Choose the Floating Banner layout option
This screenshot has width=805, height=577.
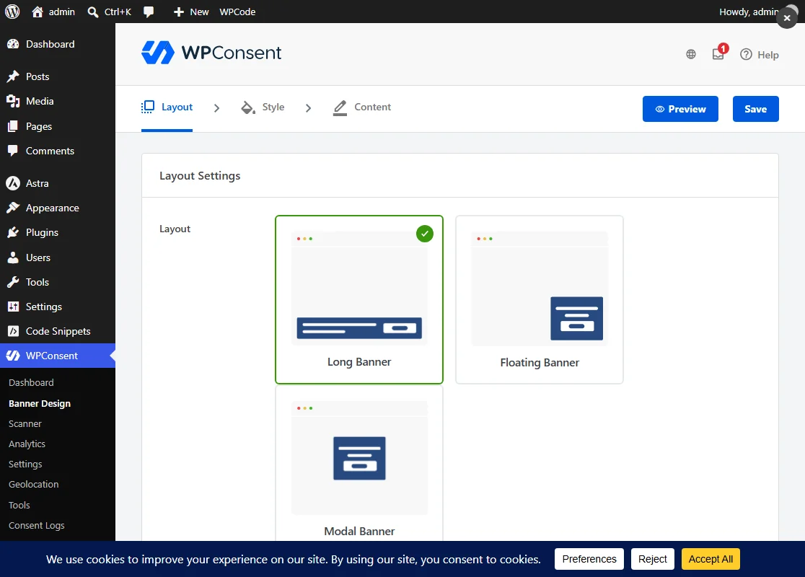(540, 299)
